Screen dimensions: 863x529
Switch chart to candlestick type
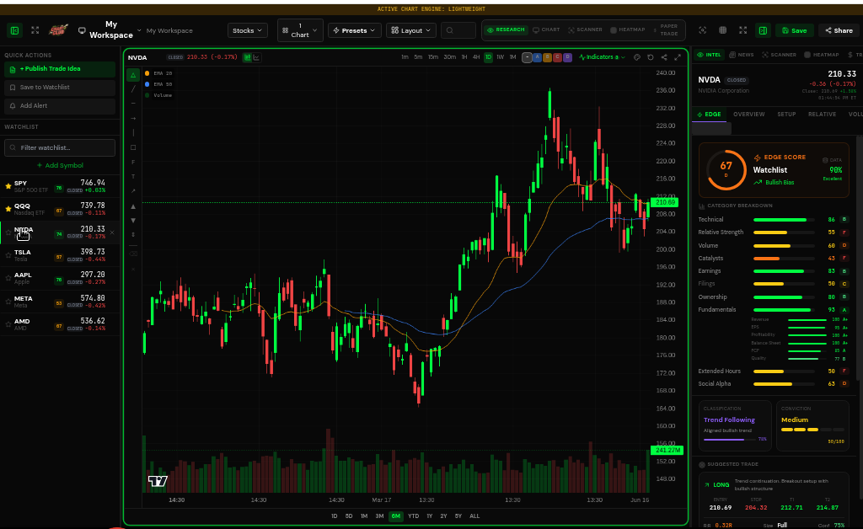coord(248,57)
